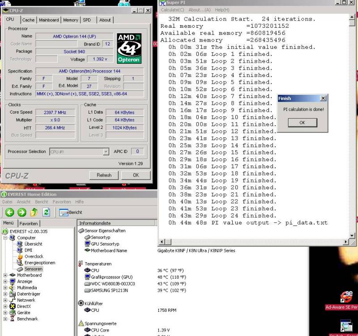Collapse the Computer tree node
The height and width of the screenshot is (336, 358).
(x=5, y=238)
